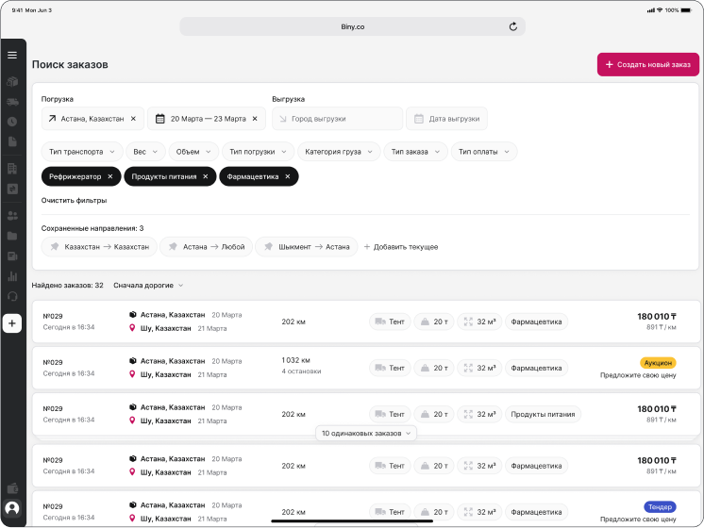Open the Категория груза dropdown
704x528 pixels.
[339, 152]
